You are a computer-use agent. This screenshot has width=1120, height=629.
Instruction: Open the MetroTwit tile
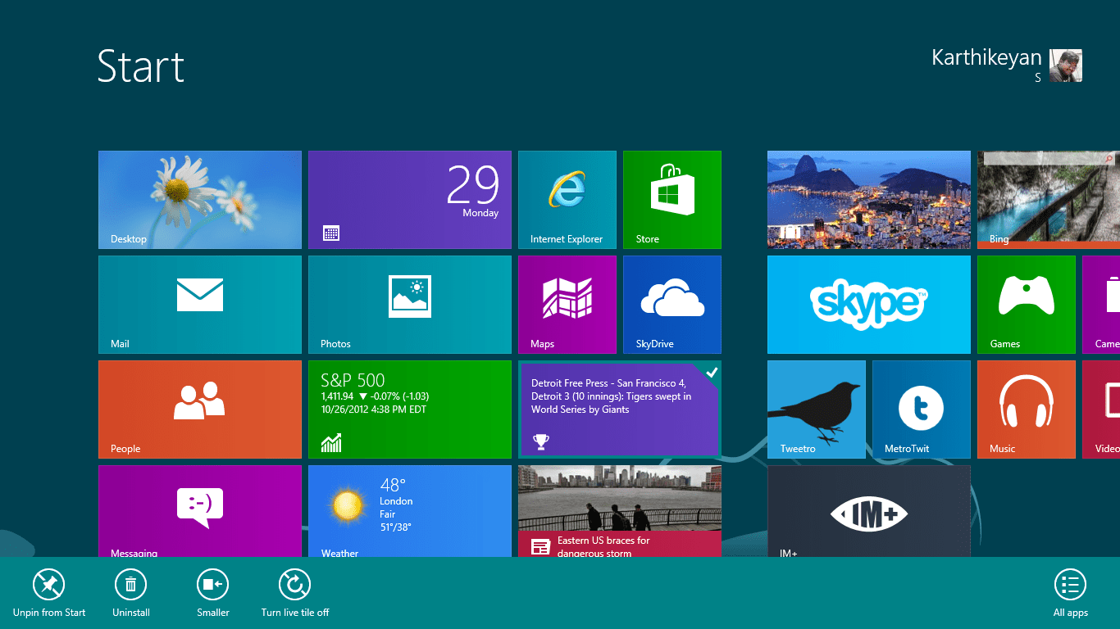click(x=922, y=410)
